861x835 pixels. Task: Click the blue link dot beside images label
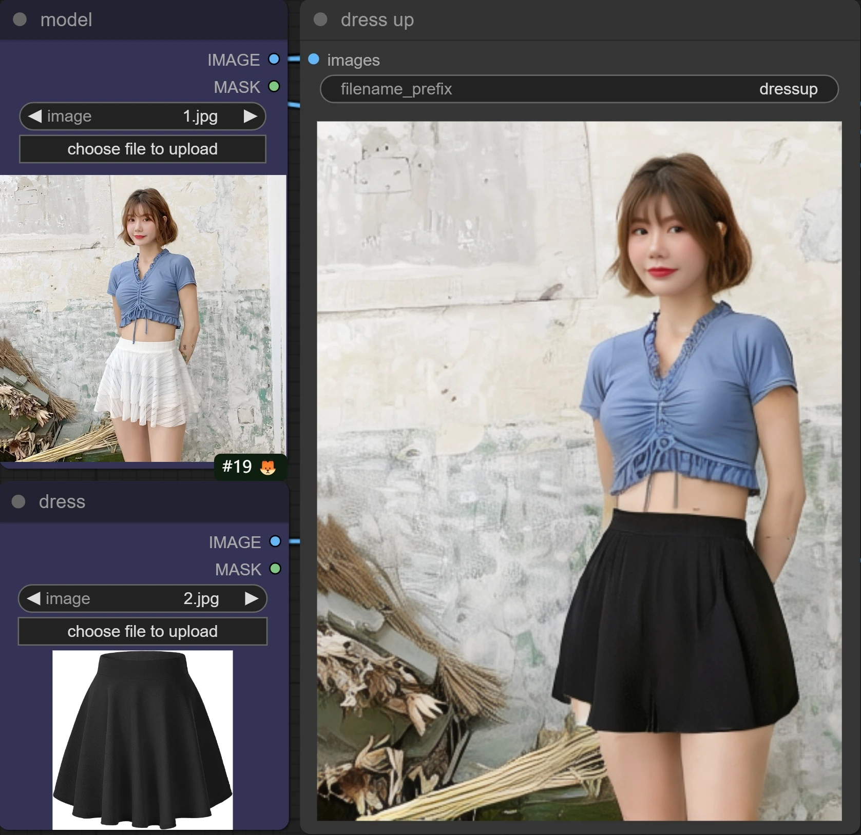click(x=314, y=58)
